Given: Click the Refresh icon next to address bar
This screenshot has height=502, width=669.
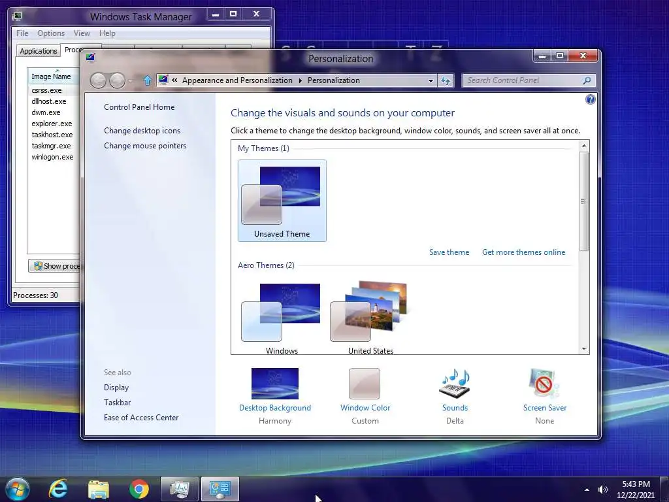Looking at the screenshot, I should coord(446,80).
